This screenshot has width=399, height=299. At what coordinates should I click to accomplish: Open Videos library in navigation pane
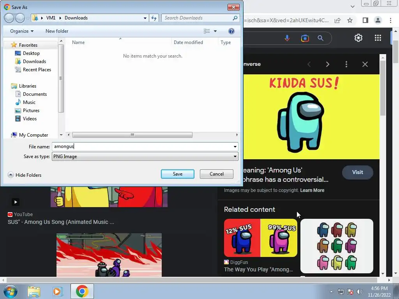click(30, 118)
